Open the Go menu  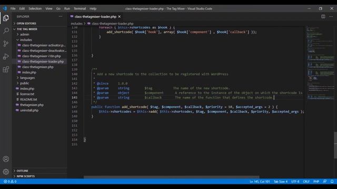pyautogui.click(x=58, y=8)
